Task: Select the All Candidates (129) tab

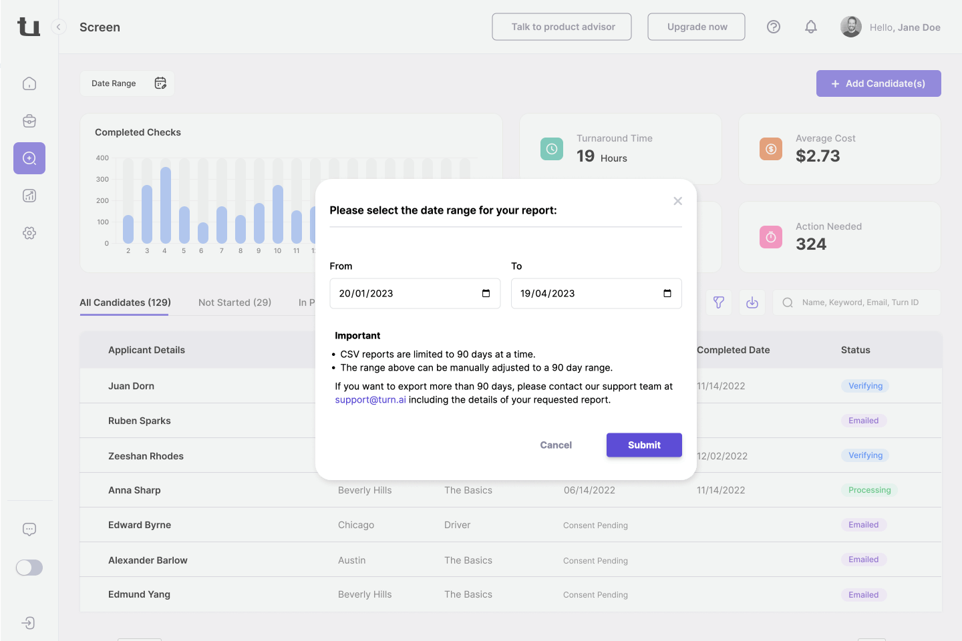Action: (x=125, y=302)
